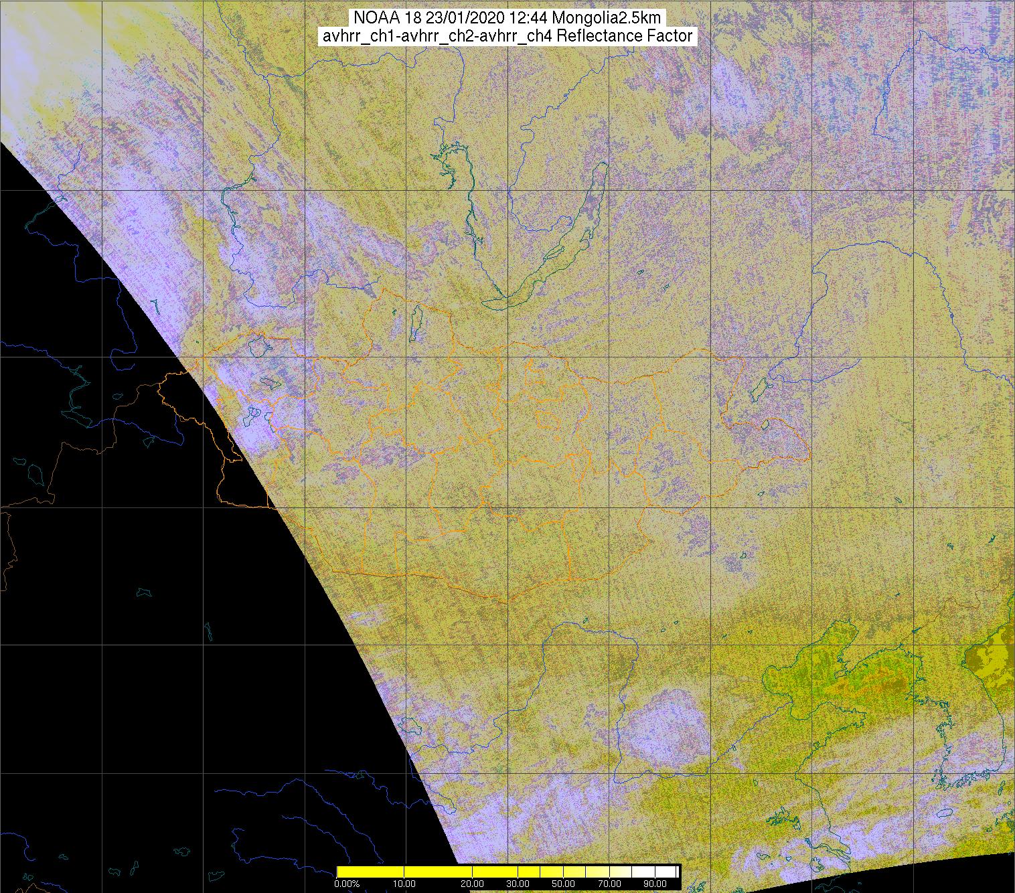1015x893 pixels.
Task: Click the "10.00" color scale label
Action: click(405, 885)
